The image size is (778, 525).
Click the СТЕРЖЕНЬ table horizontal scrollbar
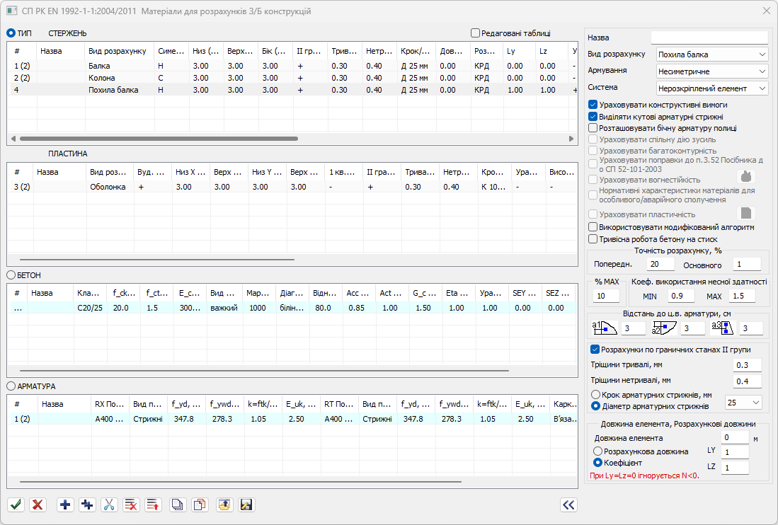coord(159,139)
